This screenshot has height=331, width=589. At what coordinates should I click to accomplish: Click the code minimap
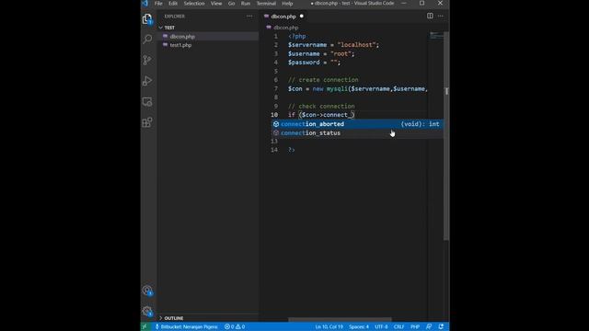[x=436, y=36]
